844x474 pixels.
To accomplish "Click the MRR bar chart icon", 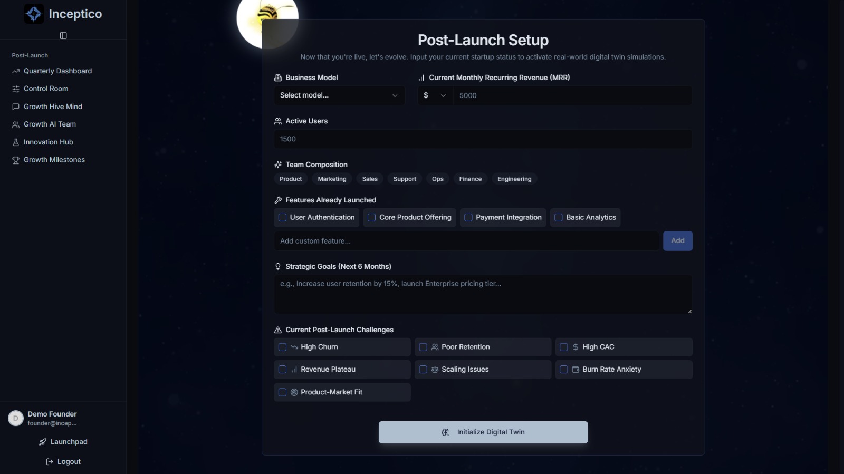I will click(421, 78).
